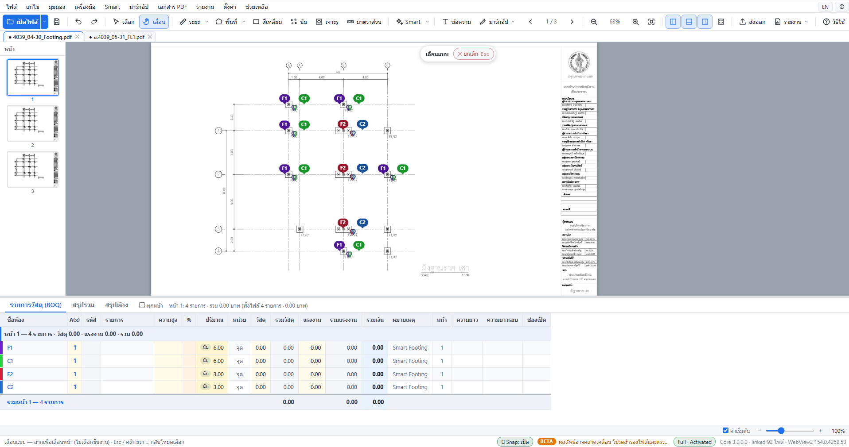Open the เครื่องมือ menu
The height and width of the screenshot is (447, 849).
[85, 7]
